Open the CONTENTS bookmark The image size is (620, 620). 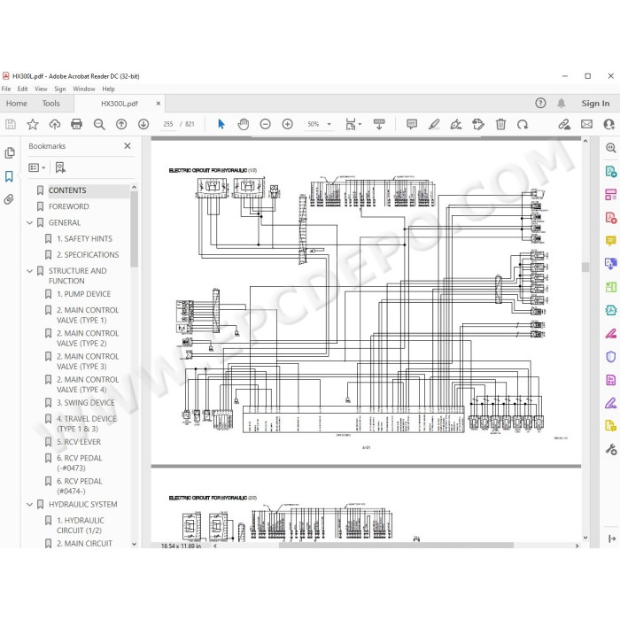pyautogui.click(x=67, y=190)
